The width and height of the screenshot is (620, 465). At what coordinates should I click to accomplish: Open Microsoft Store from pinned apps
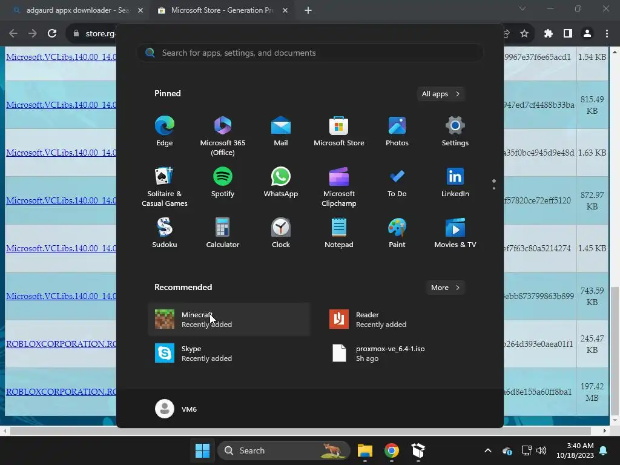(x=339, y=131)
